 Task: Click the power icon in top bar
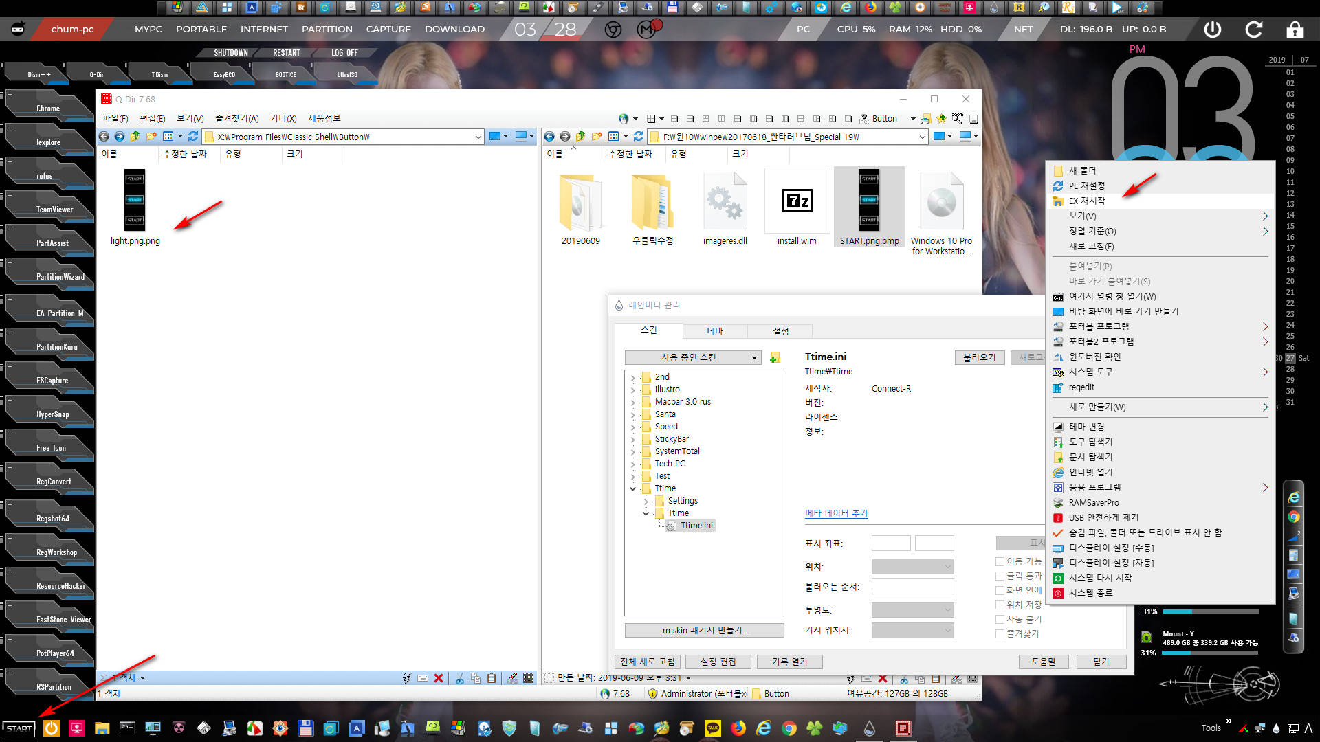(1213, 30)
